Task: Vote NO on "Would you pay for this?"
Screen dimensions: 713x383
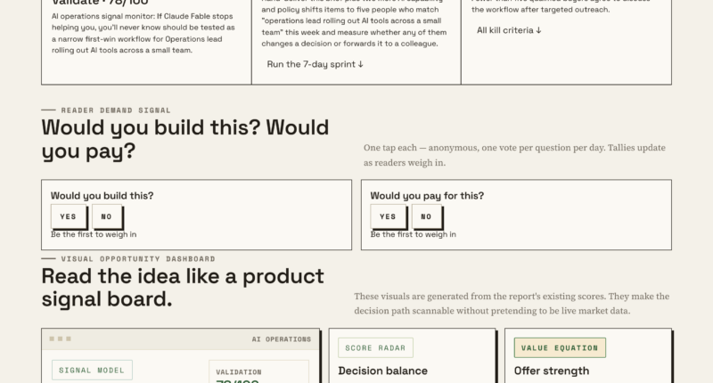Action: 426,216
